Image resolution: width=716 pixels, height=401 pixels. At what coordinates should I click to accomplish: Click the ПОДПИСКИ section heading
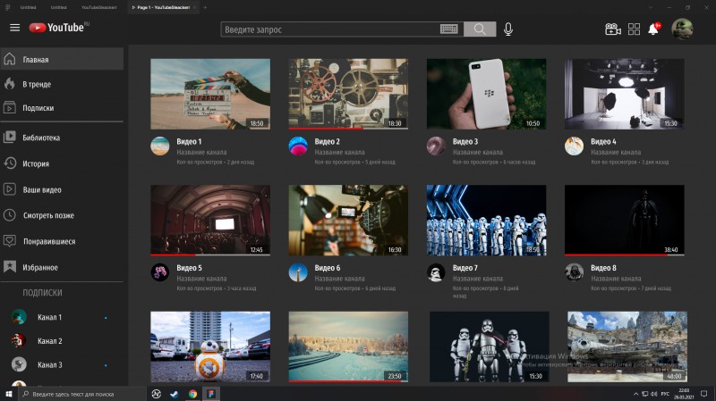coord(42,293)
